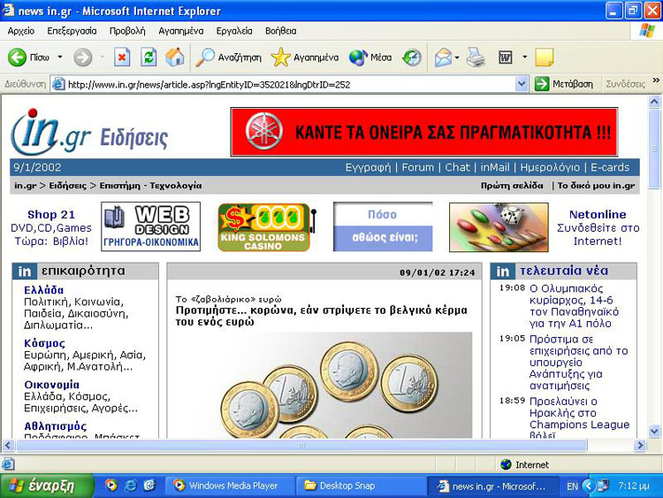Image resolution: width=663 pixels, height=498 pixels.
Task: Open the History clock icon
Action: click(411, 57)
